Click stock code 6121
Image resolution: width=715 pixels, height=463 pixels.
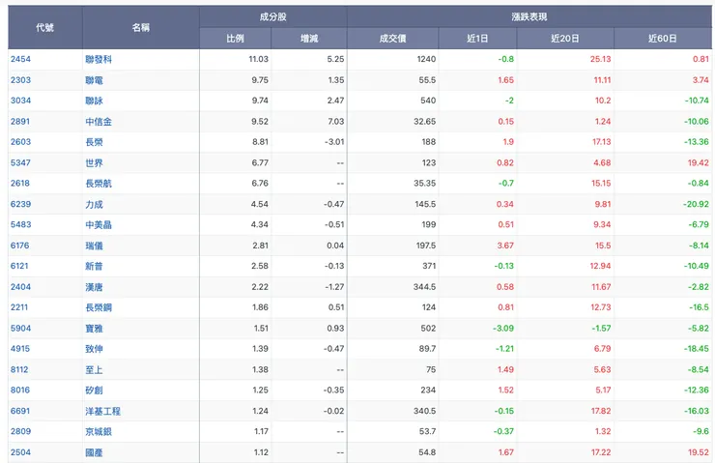(19, 266)
